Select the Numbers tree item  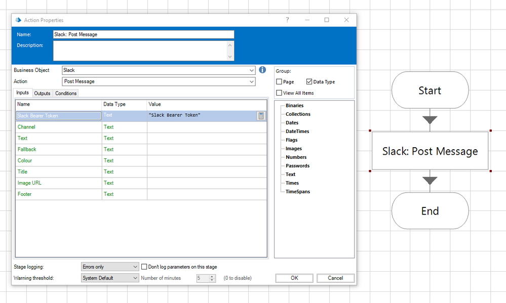tap(296, 157)
